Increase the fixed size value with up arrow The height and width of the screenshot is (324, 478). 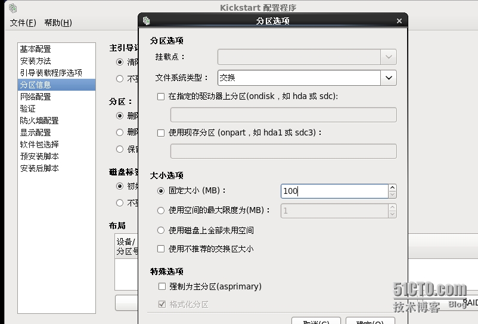(392, 187)
